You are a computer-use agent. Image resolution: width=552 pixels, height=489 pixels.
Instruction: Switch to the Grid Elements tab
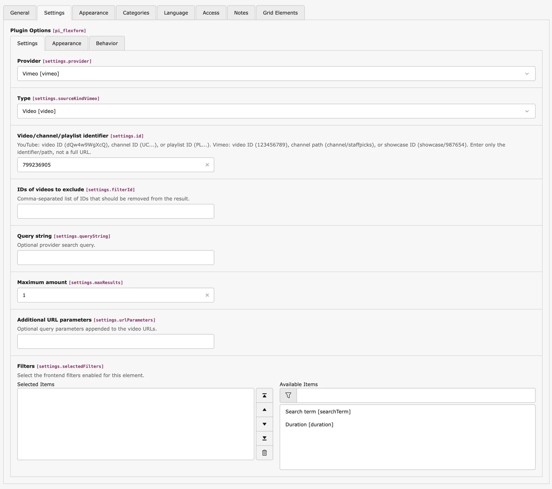click(280, 13)
